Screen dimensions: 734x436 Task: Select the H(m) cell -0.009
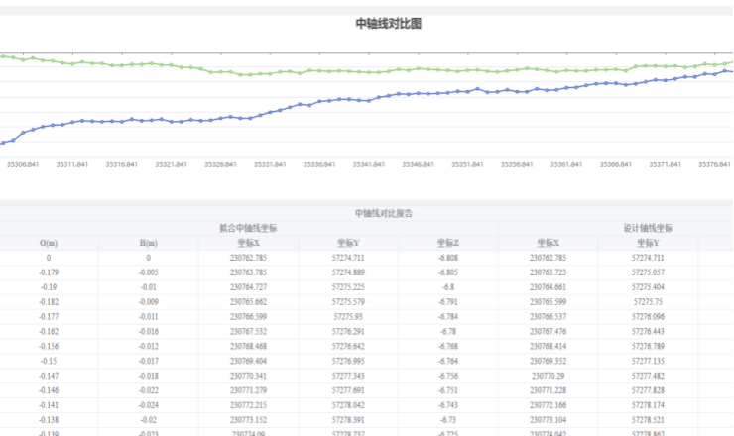coord(149,302)
